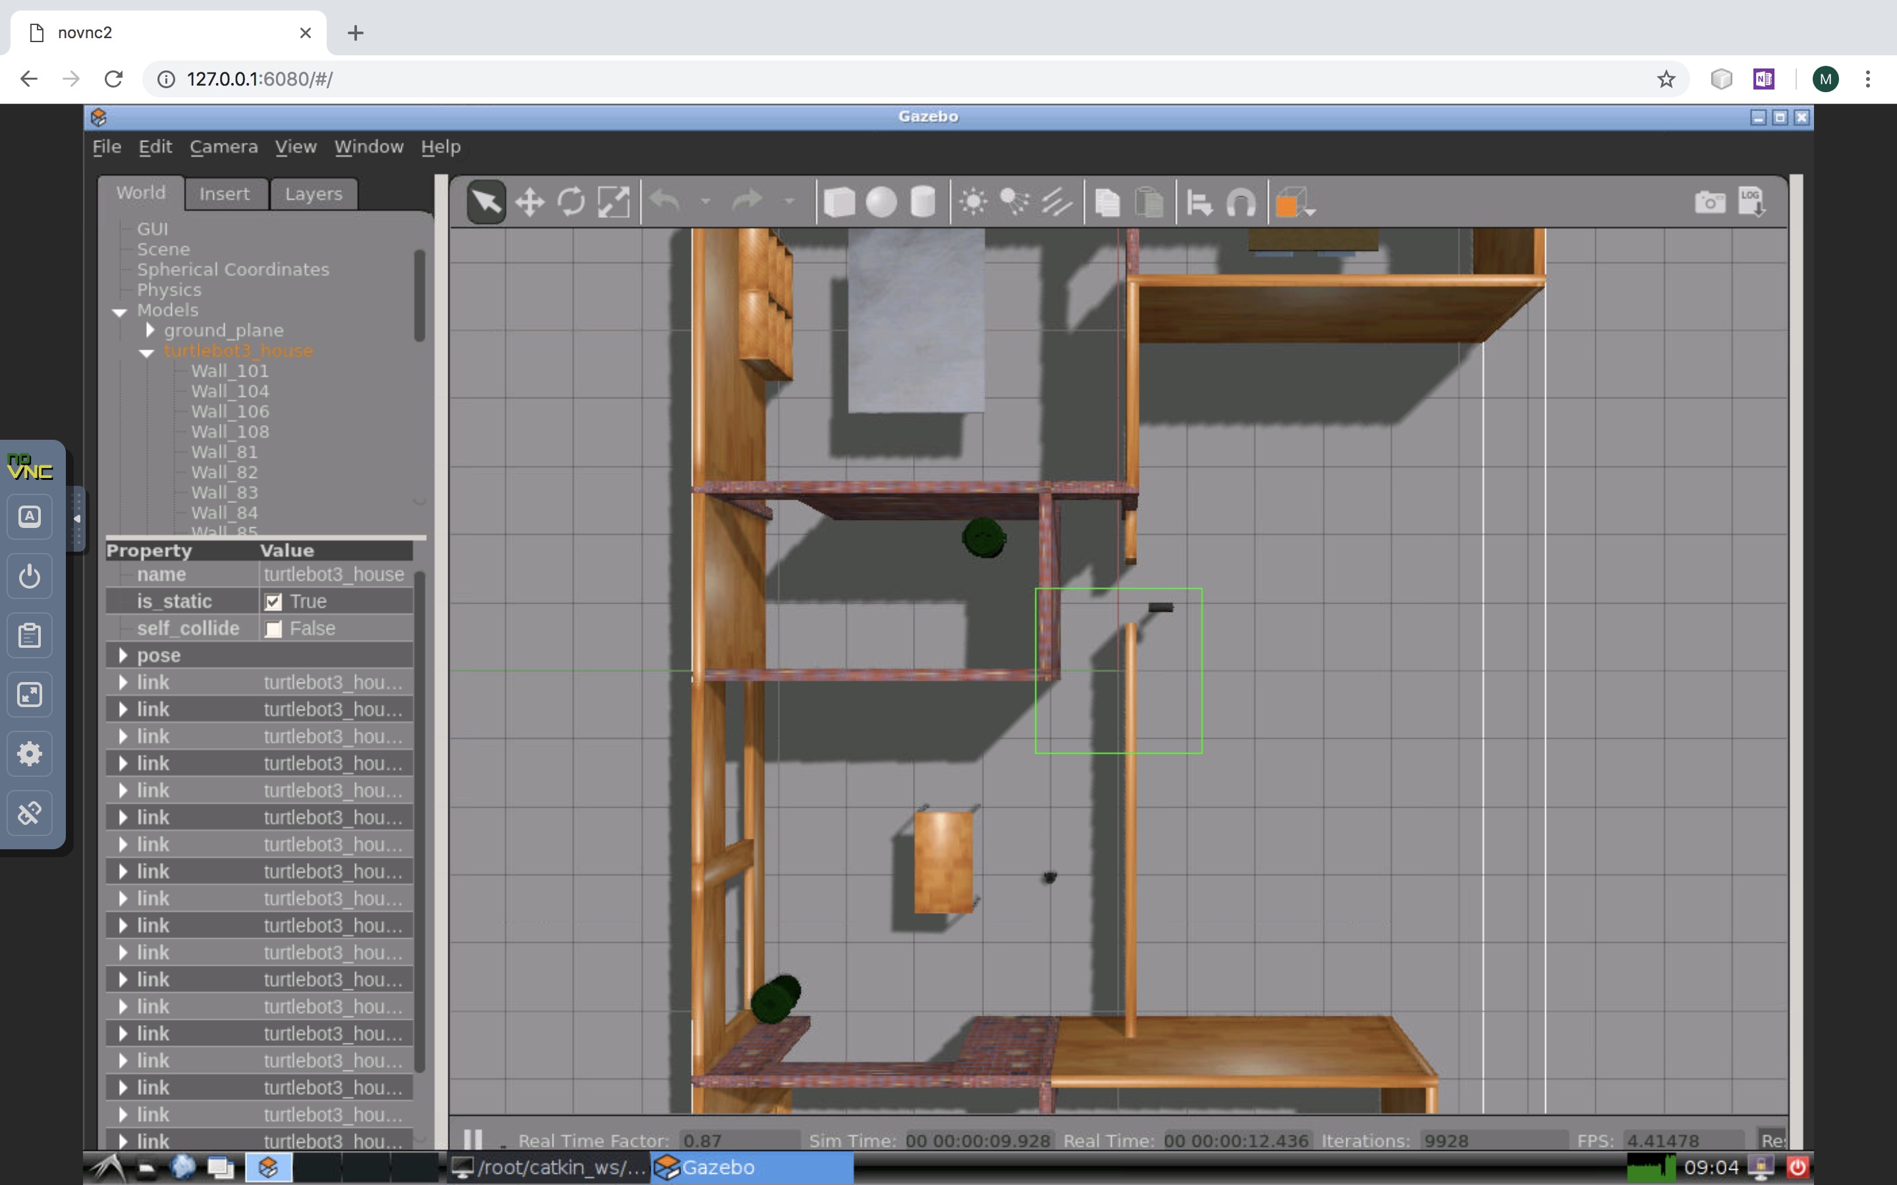Insert a box shape
This screenshot has height=1185, width=1897.
tap(839, 202)
